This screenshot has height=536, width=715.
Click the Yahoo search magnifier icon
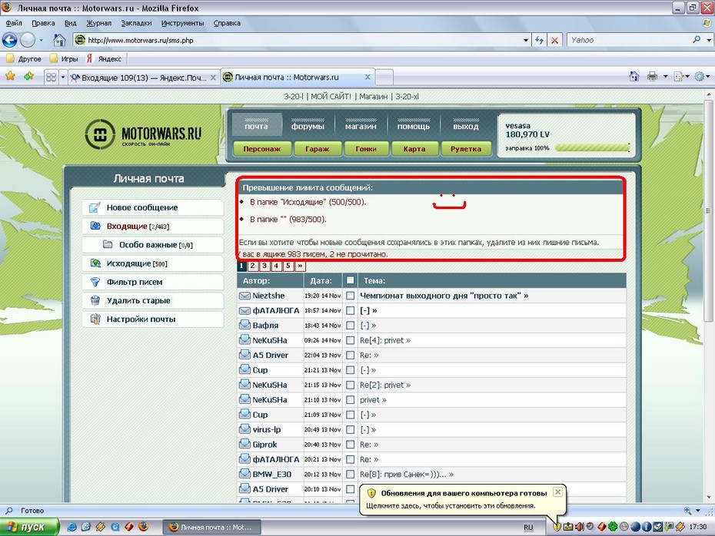(x=697, y=40)
